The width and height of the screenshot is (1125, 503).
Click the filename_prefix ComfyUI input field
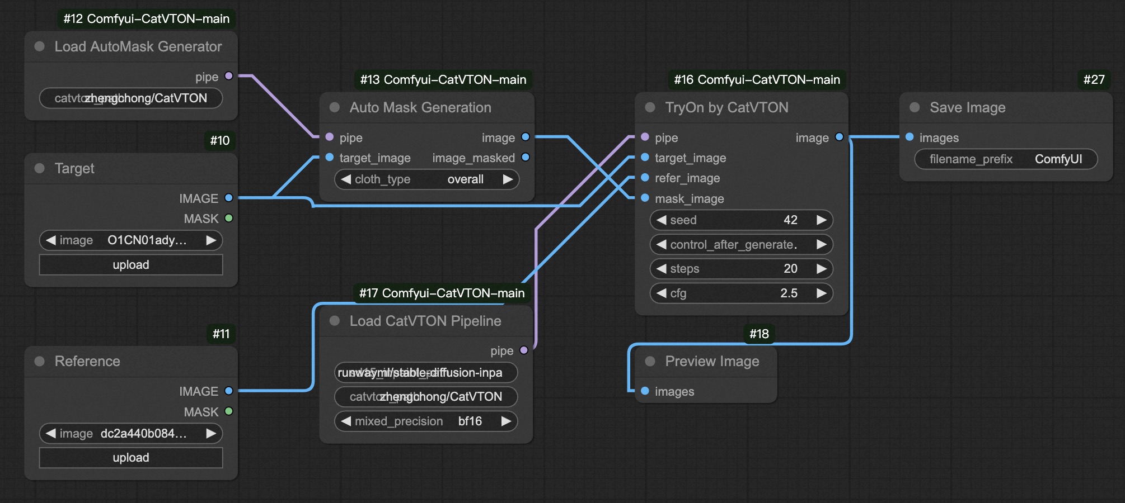[x=1005, y=159]
